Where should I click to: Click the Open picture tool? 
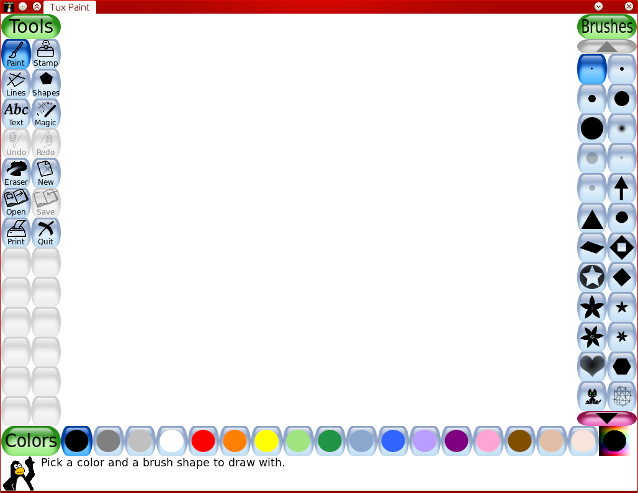[16, 202]
